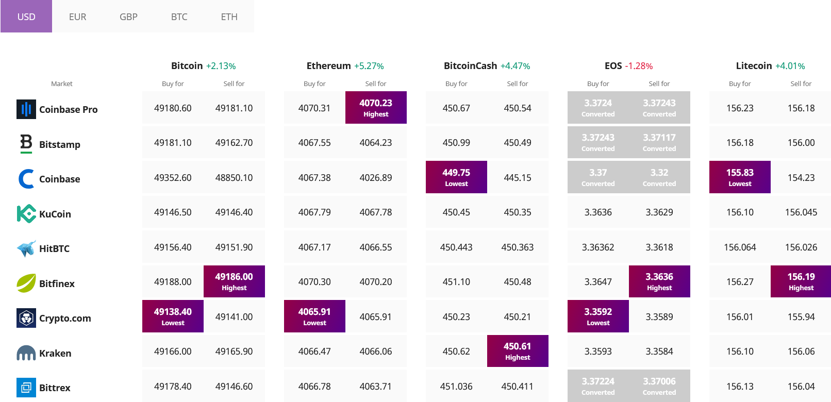Click Coinbase Litecoin sell price 154.23
The image size is (831, 402).
(801, 177)
